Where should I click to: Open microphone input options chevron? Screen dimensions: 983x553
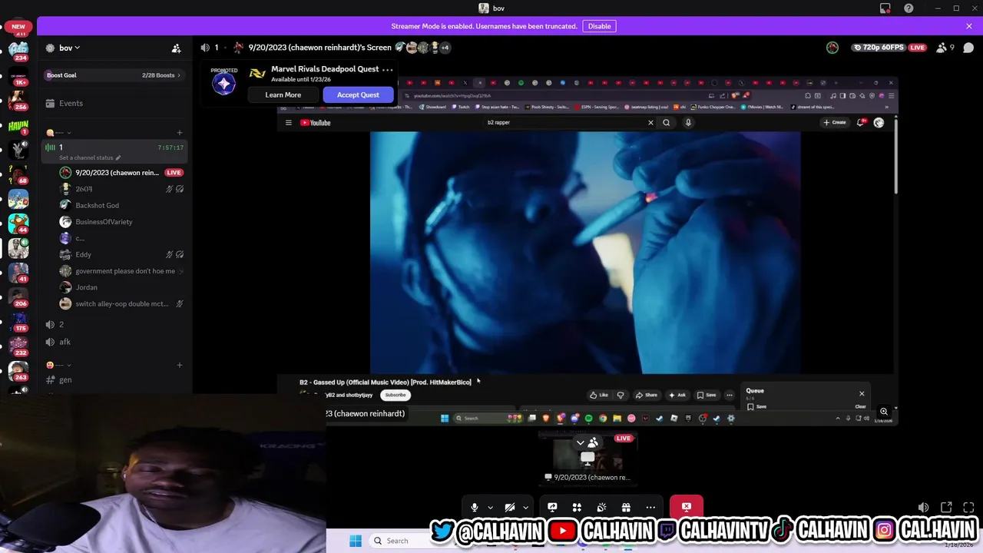tap(490, 508)
